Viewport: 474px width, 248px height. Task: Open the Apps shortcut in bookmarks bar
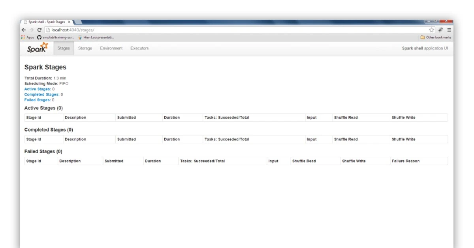tap(28, 38)
